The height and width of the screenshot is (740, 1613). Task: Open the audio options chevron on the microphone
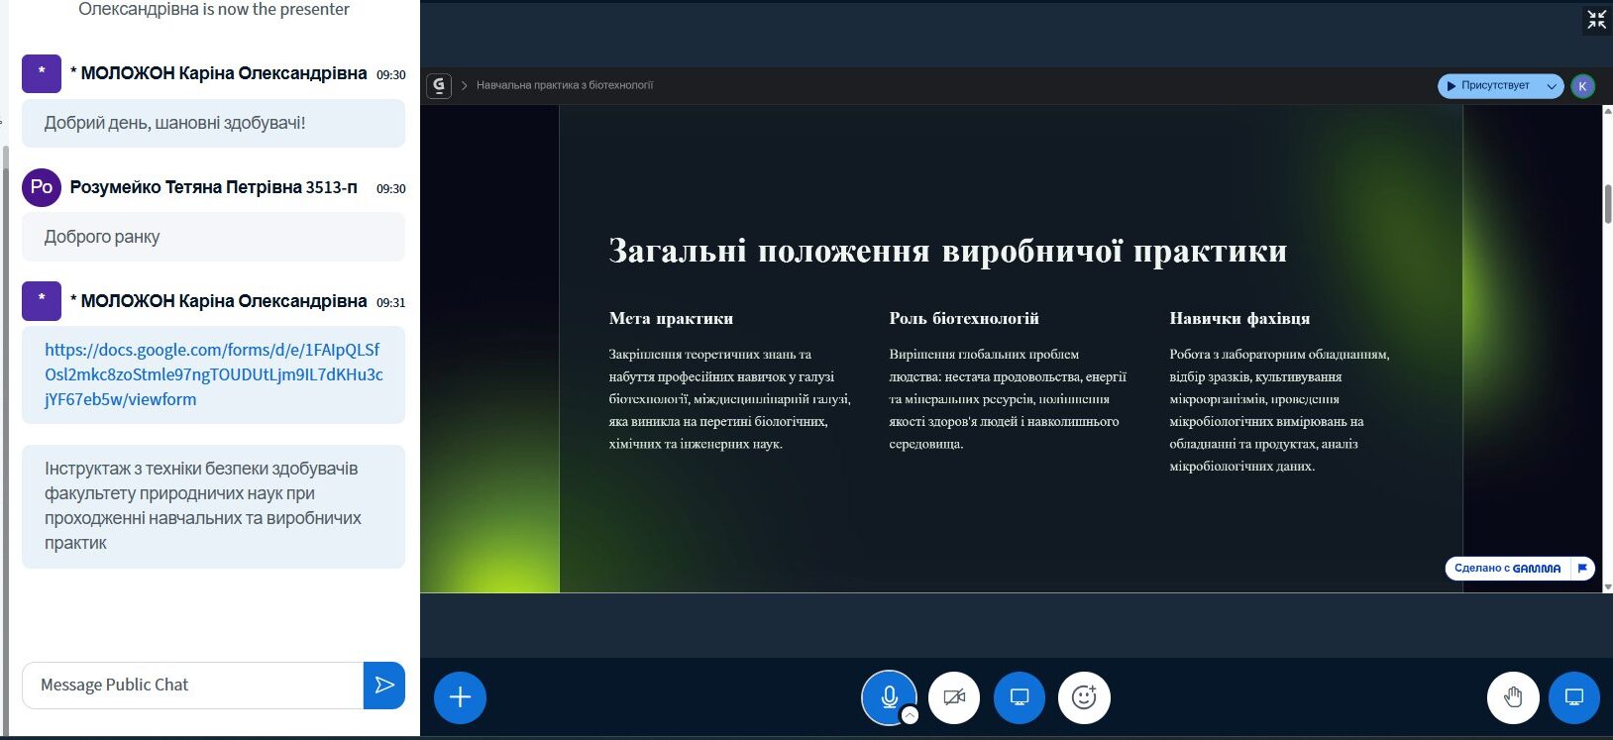pyautogui.click(x=910, y=716)
